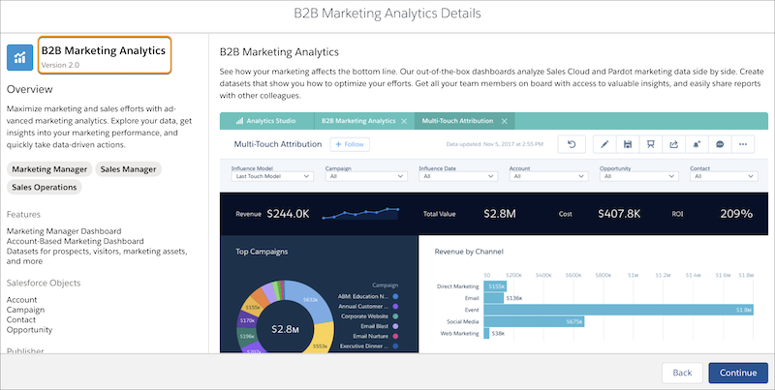Click the Revenue sparkline trend chart

click(x=360, y=213)
